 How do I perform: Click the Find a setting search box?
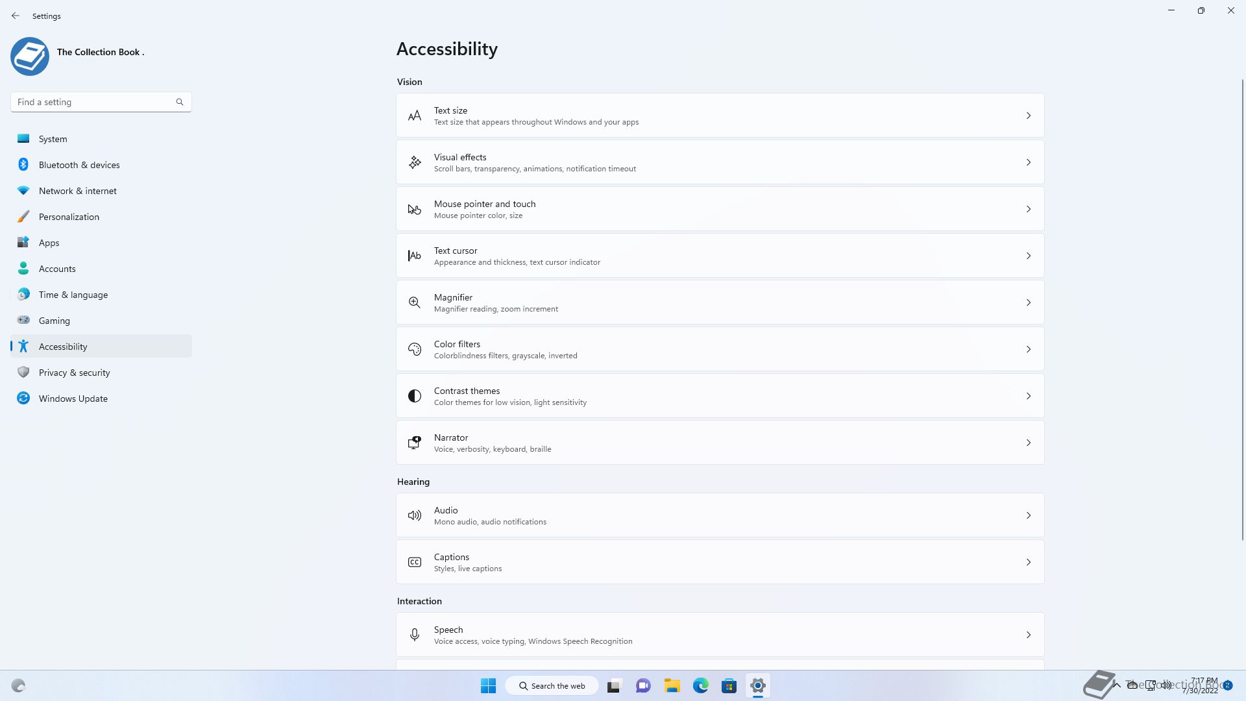[x=101, y=102]
